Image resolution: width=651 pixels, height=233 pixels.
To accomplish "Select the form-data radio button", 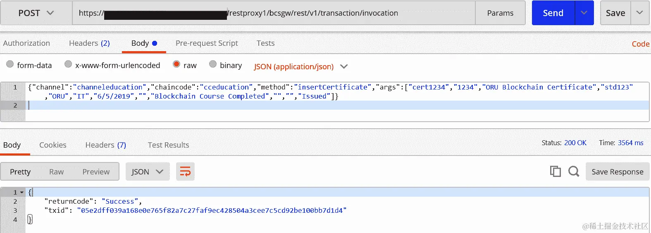I will 10,64.
